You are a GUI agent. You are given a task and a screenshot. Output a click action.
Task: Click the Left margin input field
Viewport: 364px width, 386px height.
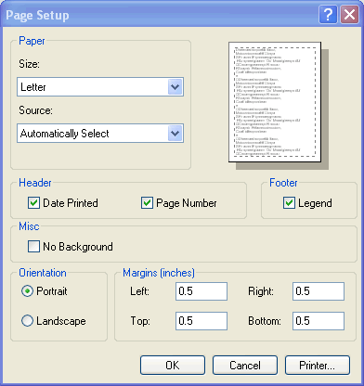(201, 291)
